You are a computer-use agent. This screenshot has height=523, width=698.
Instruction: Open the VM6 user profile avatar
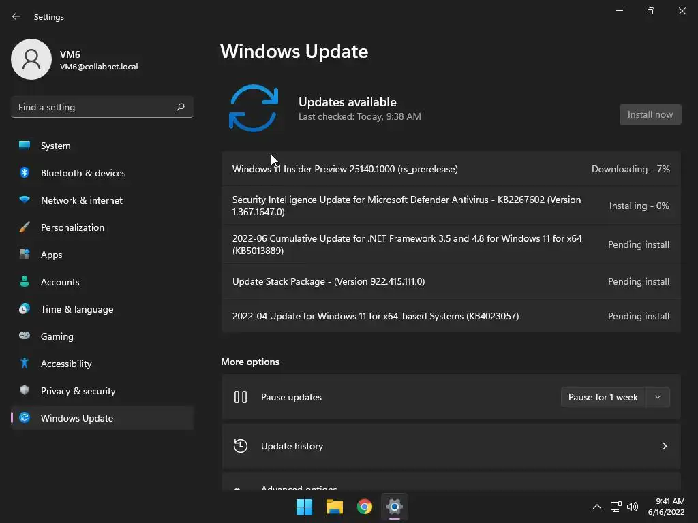coord(31,59)
